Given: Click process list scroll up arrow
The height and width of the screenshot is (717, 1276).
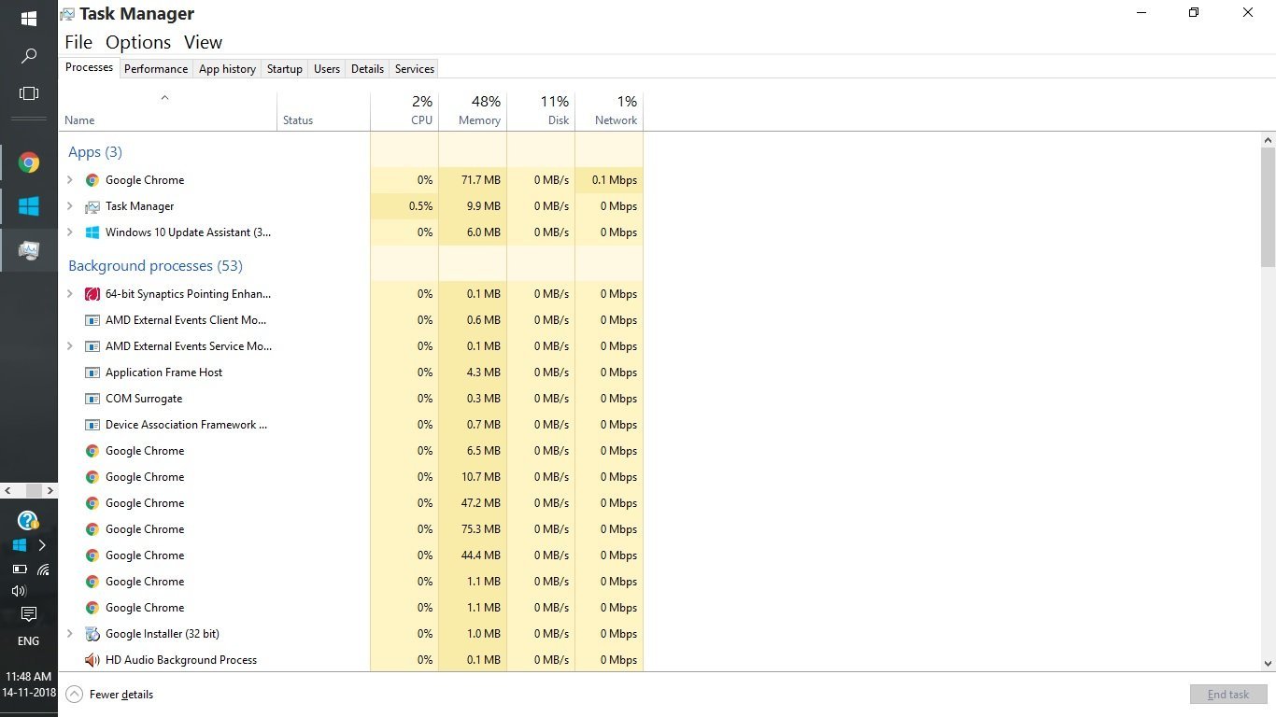Looking at the screenshot, I should pyautogui.click(x=1268, y=139).
